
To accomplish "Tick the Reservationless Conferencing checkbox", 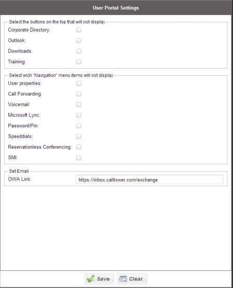I will tap(79, 147).
